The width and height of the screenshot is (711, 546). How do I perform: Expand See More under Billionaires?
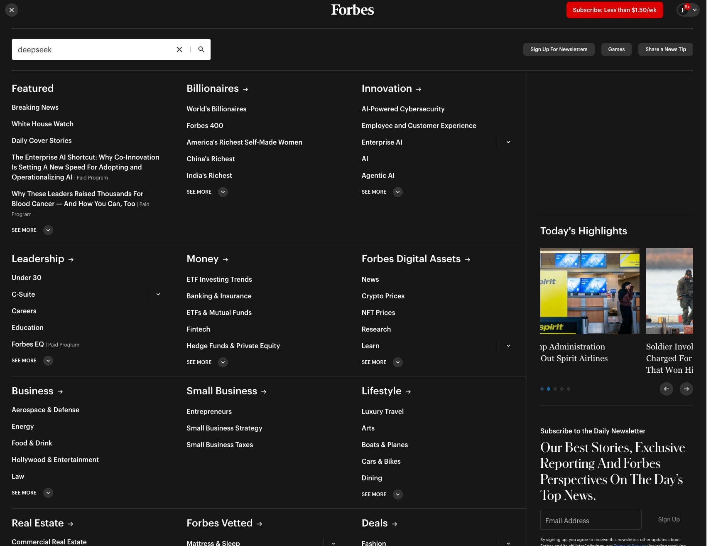(207, 192)
